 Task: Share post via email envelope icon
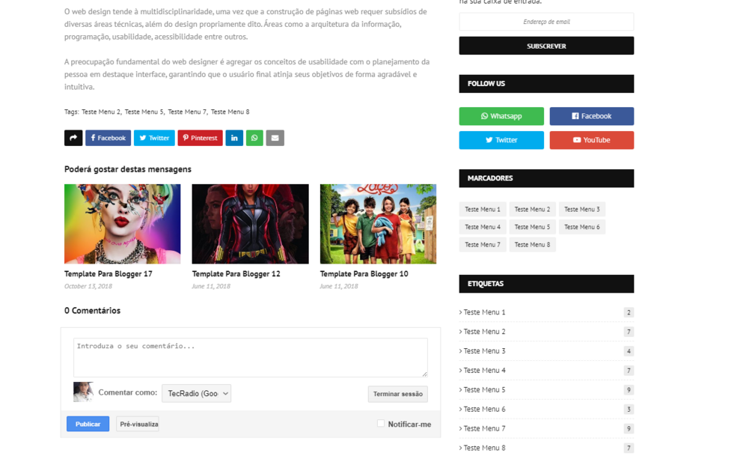pos(275,138)
